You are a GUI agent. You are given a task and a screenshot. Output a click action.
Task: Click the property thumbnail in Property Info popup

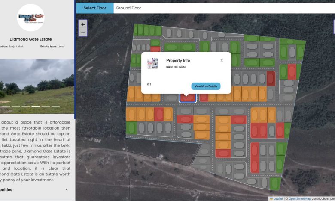tap(152, 65)
